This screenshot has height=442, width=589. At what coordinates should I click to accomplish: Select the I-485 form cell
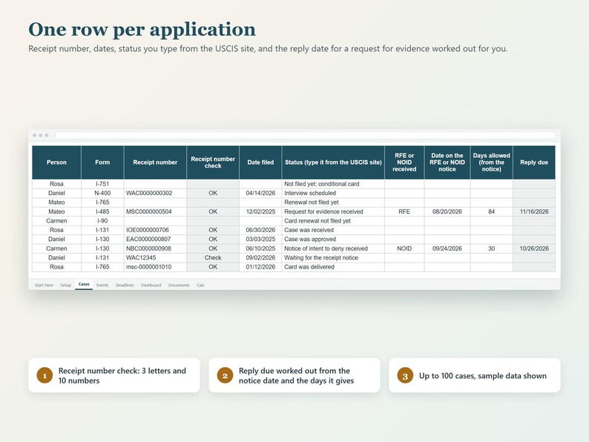102,211
